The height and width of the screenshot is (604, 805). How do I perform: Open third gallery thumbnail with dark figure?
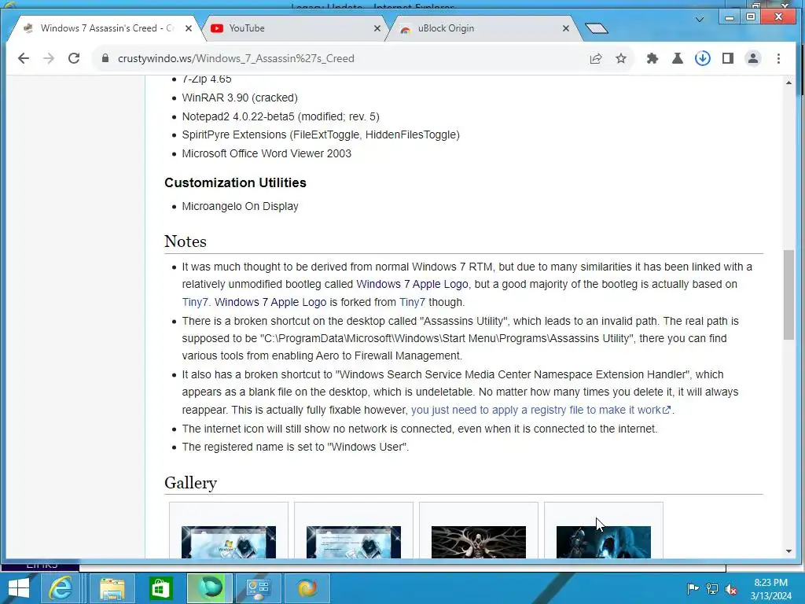click(479, 541)
